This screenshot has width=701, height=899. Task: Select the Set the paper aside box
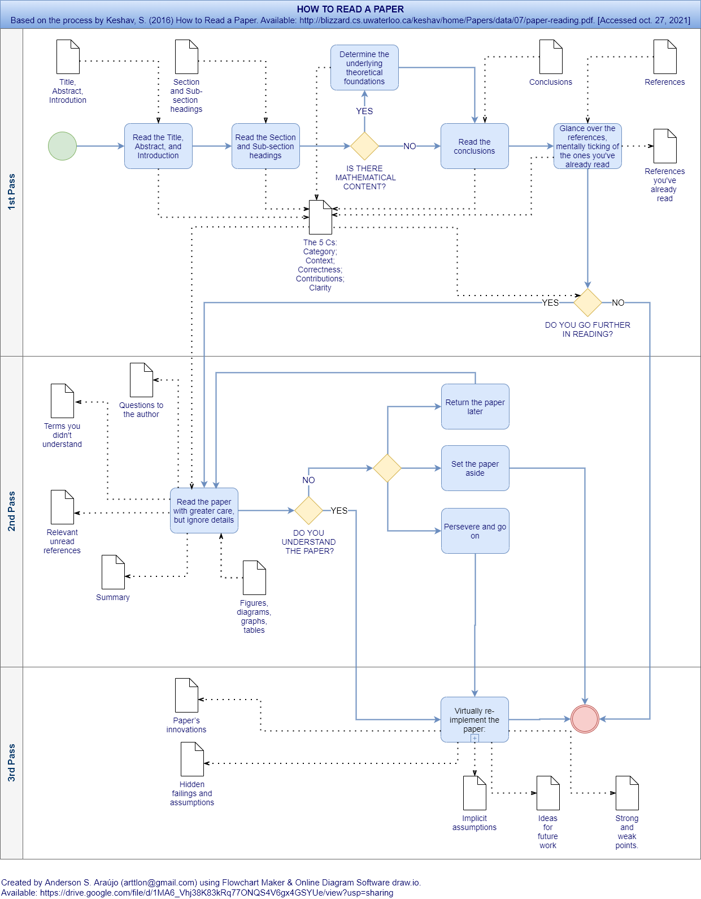click(x=475, y=468)
